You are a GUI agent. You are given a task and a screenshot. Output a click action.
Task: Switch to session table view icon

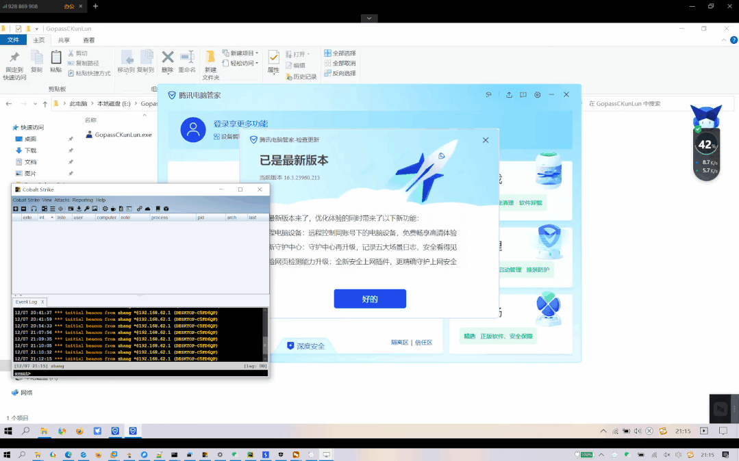(x=52, y=209)
